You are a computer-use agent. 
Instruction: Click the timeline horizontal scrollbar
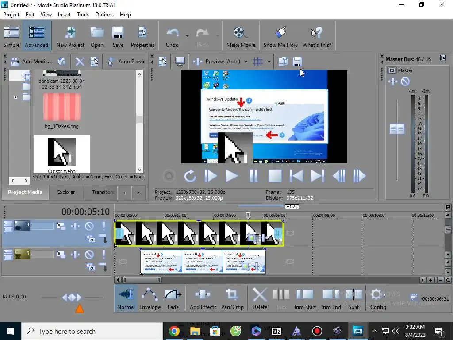click(142, 280)
